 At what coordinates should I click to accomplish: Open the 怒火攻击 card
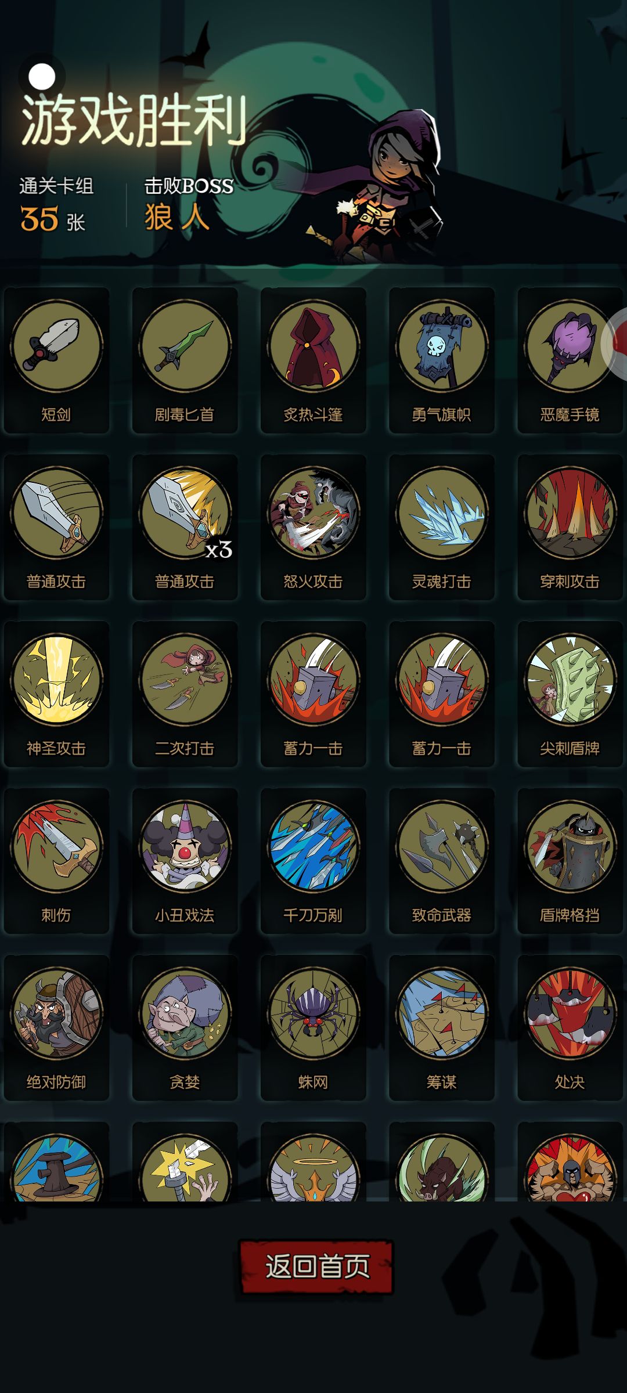click(313, 527)
